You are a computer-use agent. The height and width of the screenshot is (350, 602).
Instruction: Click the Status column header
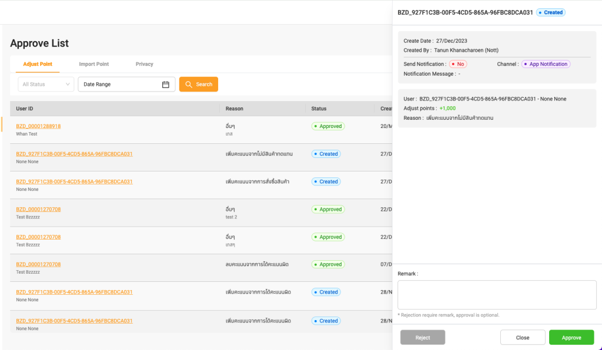pyautogui.click(x=319, y=109)
